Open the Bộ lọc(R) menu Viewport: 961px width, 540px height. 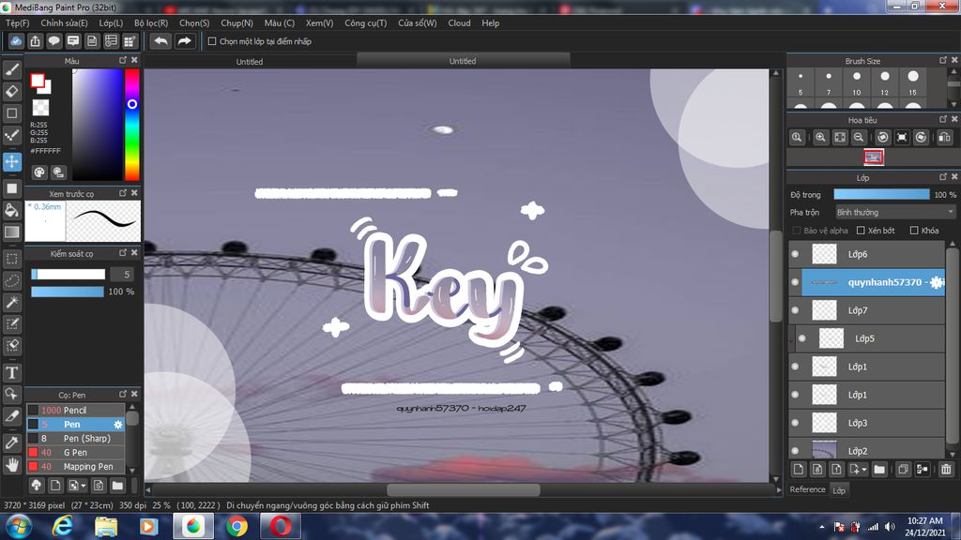coord(151,22)
